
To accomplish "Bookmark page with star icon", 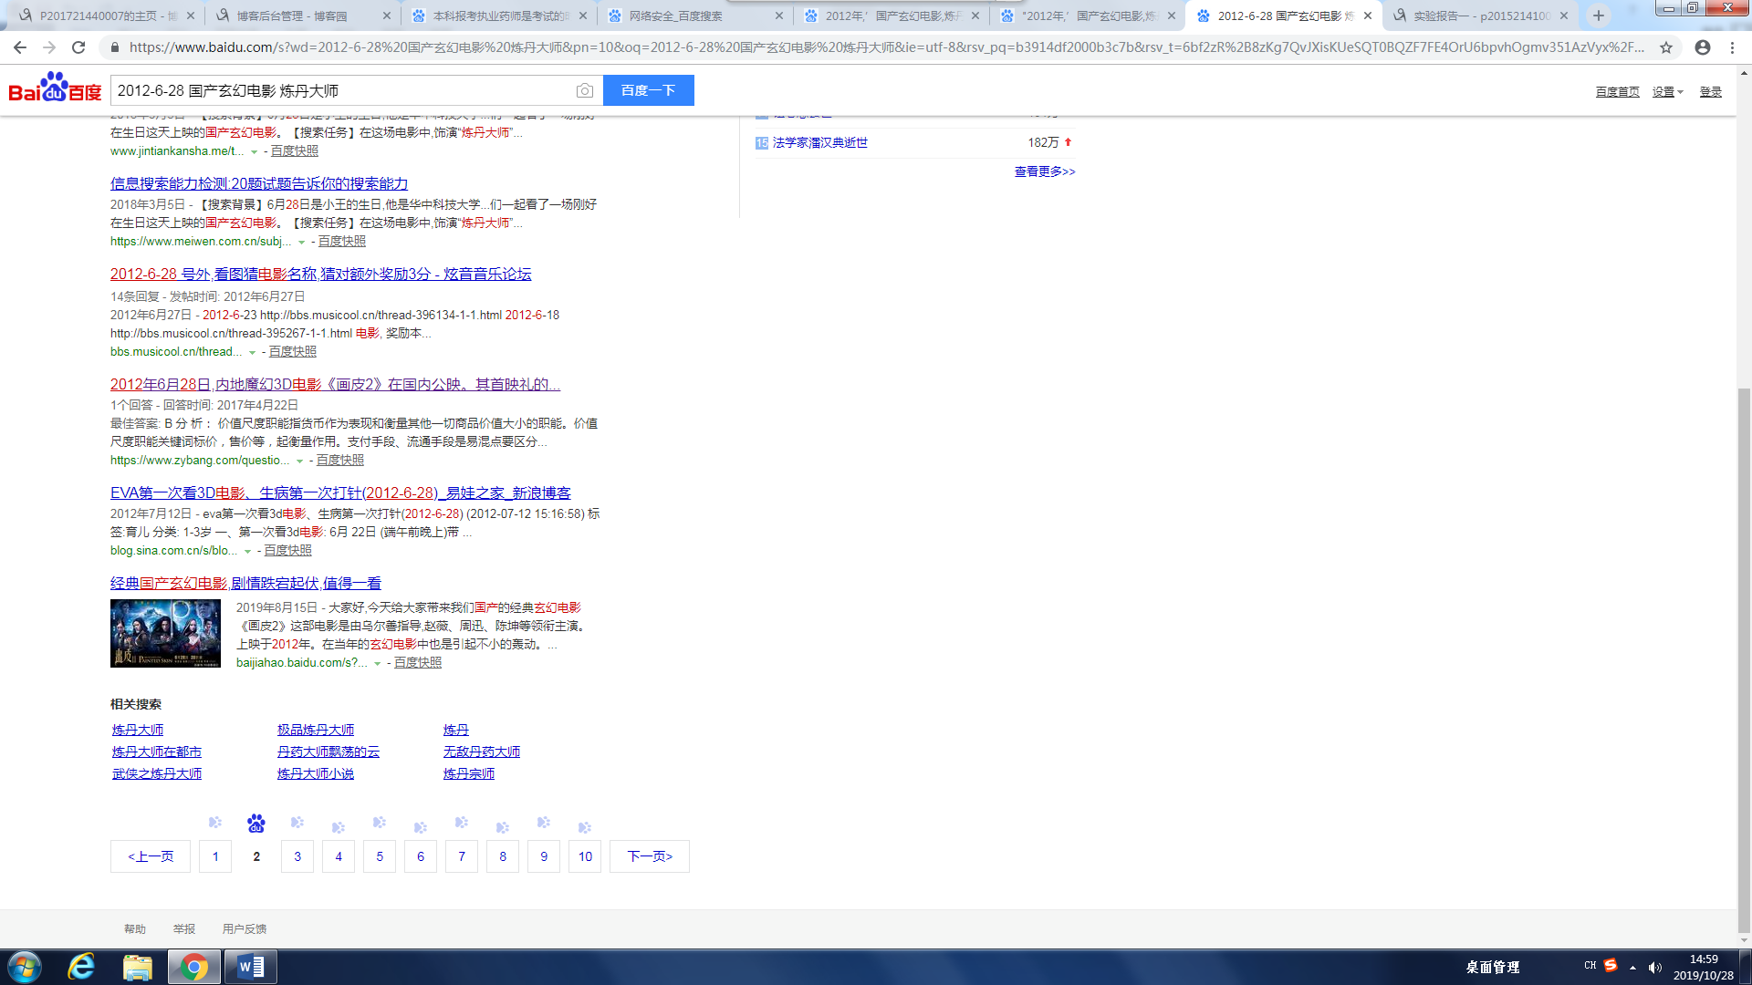I will tap(1666, 47).
